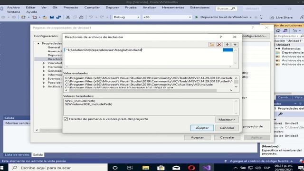Open the Archivo menu

(x=13, y=8)
